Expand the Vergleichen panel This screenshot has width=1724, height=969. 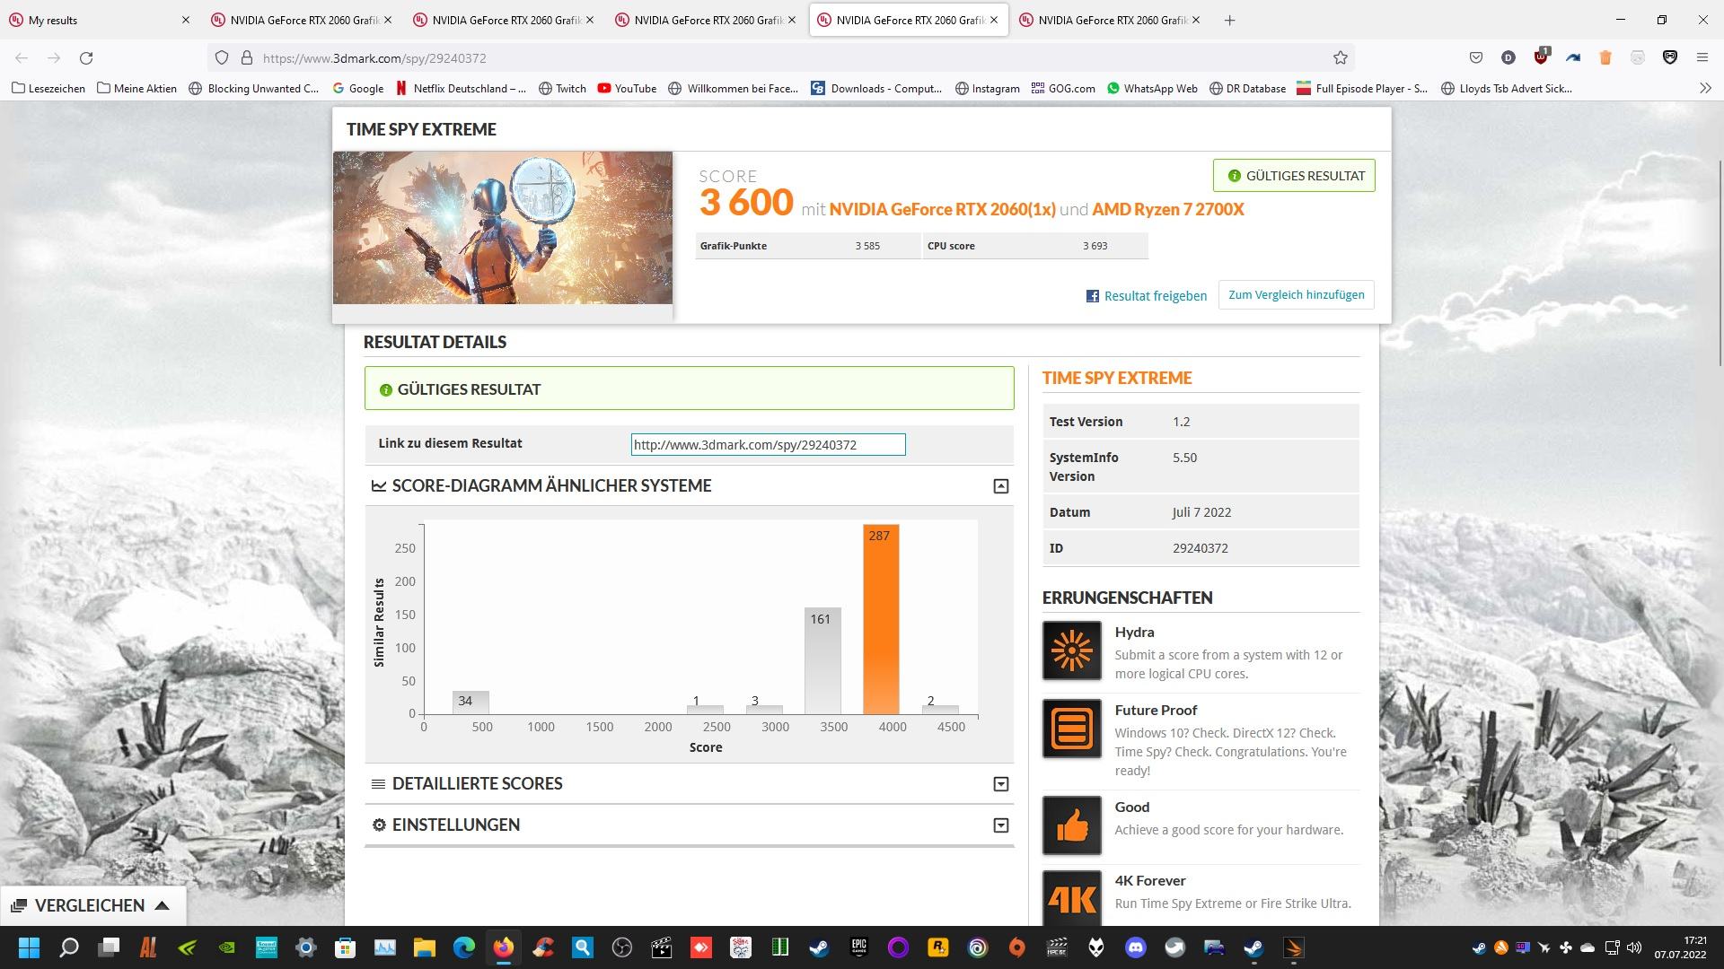pyautogui.click(x=93, y=905)
